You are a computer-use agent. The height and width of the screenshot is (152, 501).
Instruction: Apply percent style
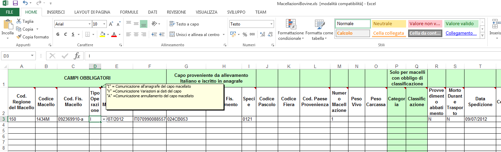[245, 34]
